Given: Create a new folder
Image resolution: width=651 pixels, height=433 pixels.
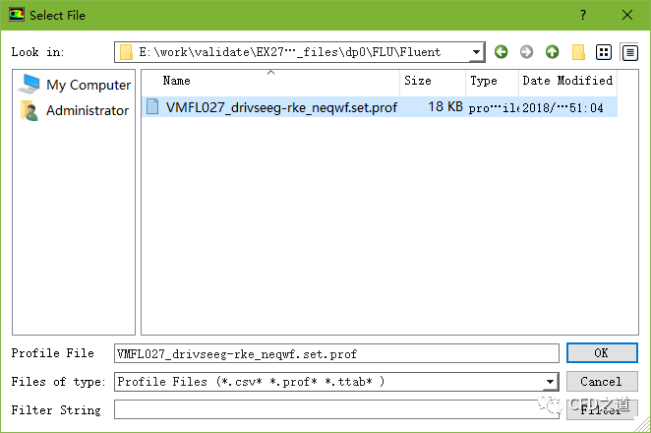Looking at the screenshot, I should point(579,52).
